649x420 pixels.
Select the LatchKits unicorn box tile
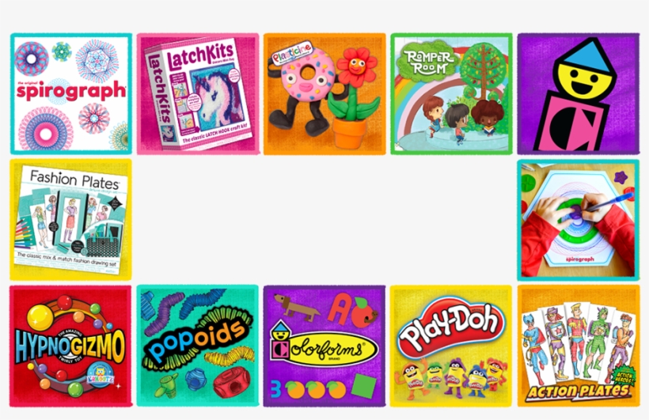coord(198,94)
